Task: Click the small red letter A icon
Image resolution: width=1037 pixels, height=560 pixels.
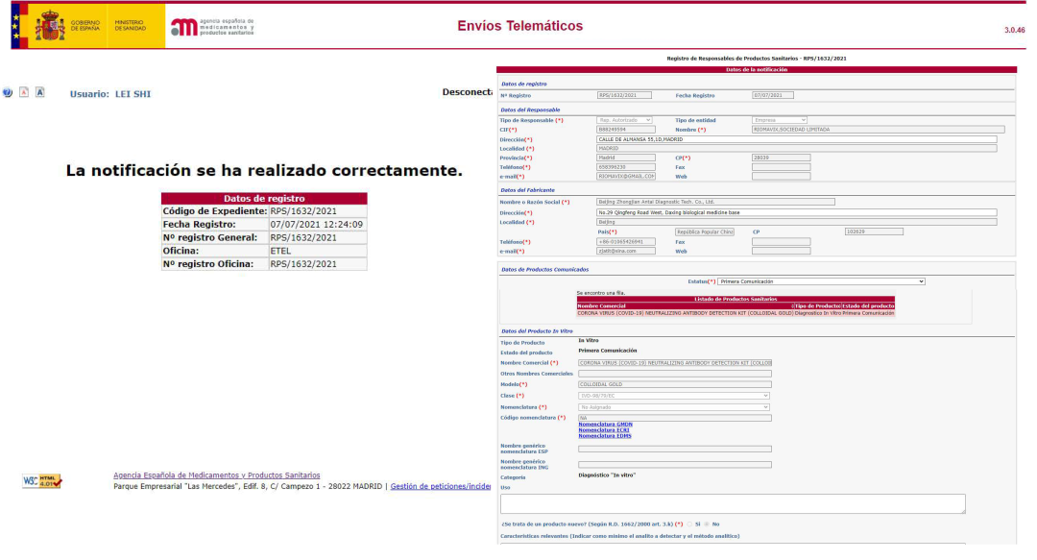Action: tap(24, 92)
